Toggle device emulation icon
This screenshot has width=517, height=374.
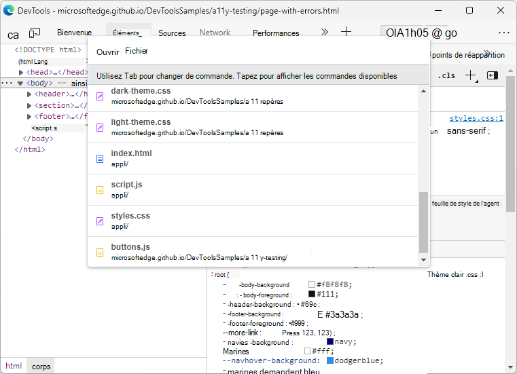pos(34,33)
